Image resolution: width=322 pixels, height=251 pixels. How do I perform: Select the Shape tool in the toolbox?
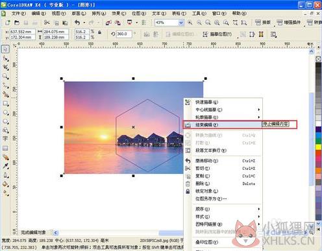coord(5,58)
